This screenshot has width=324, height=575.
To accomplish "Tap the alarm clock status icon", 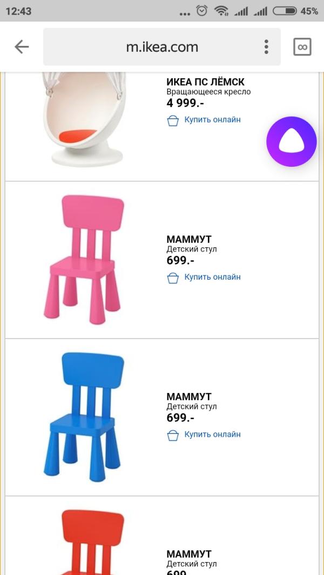I will (x=202, y=11).
